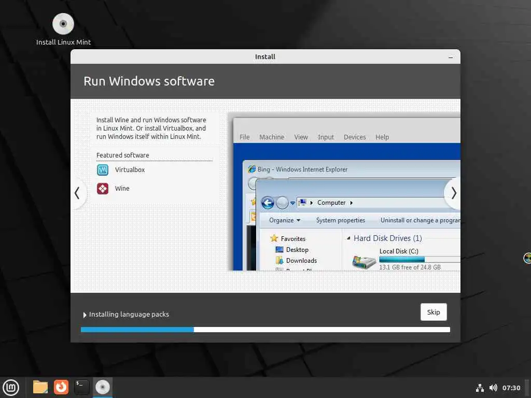This screenshot has height=398, width=531.
Task: Open the volume control tray icon
Action: 493,388
